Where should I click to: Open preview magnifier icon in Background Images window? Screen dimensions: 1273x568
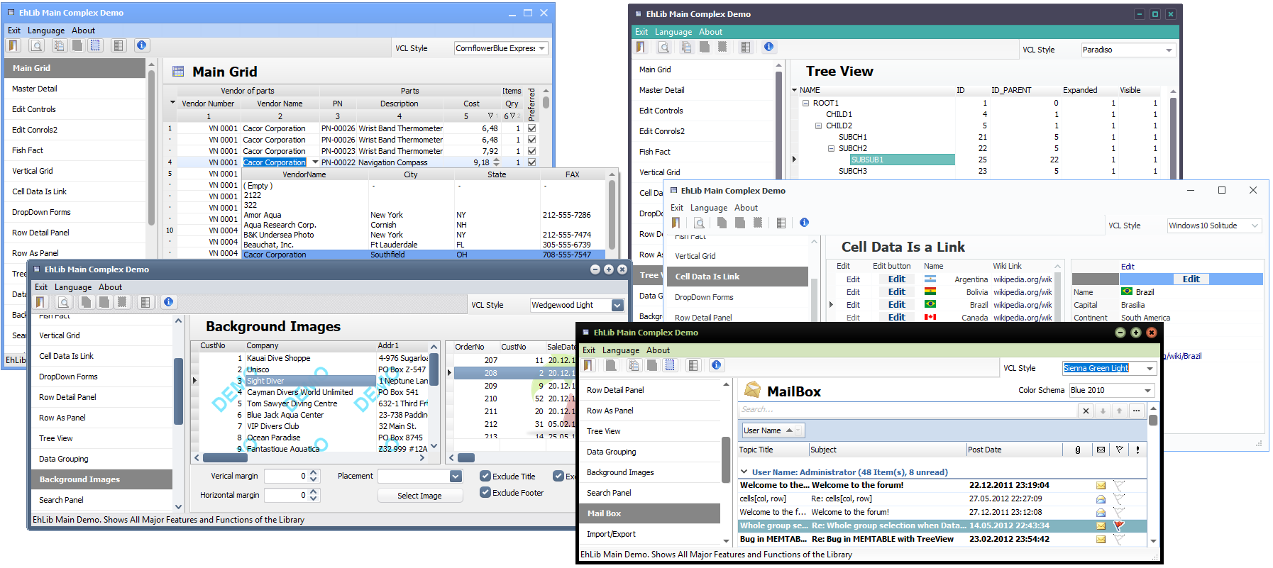(x=64, y=302)
